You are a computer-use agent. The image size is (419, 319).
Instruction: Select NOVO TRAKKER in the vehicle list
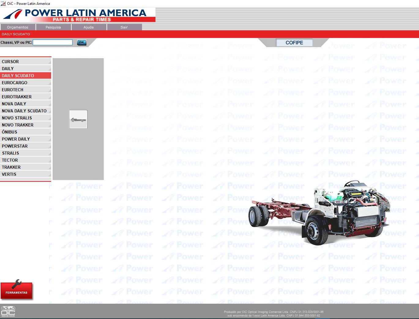coord(26,125)
